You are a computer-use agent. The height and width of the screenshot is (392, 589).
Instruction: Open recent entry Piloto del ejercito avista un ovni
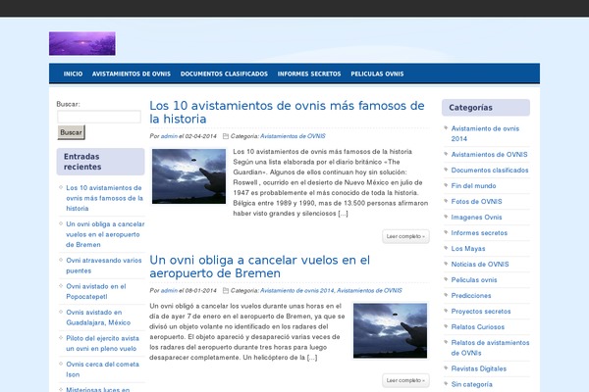[102, 343]
